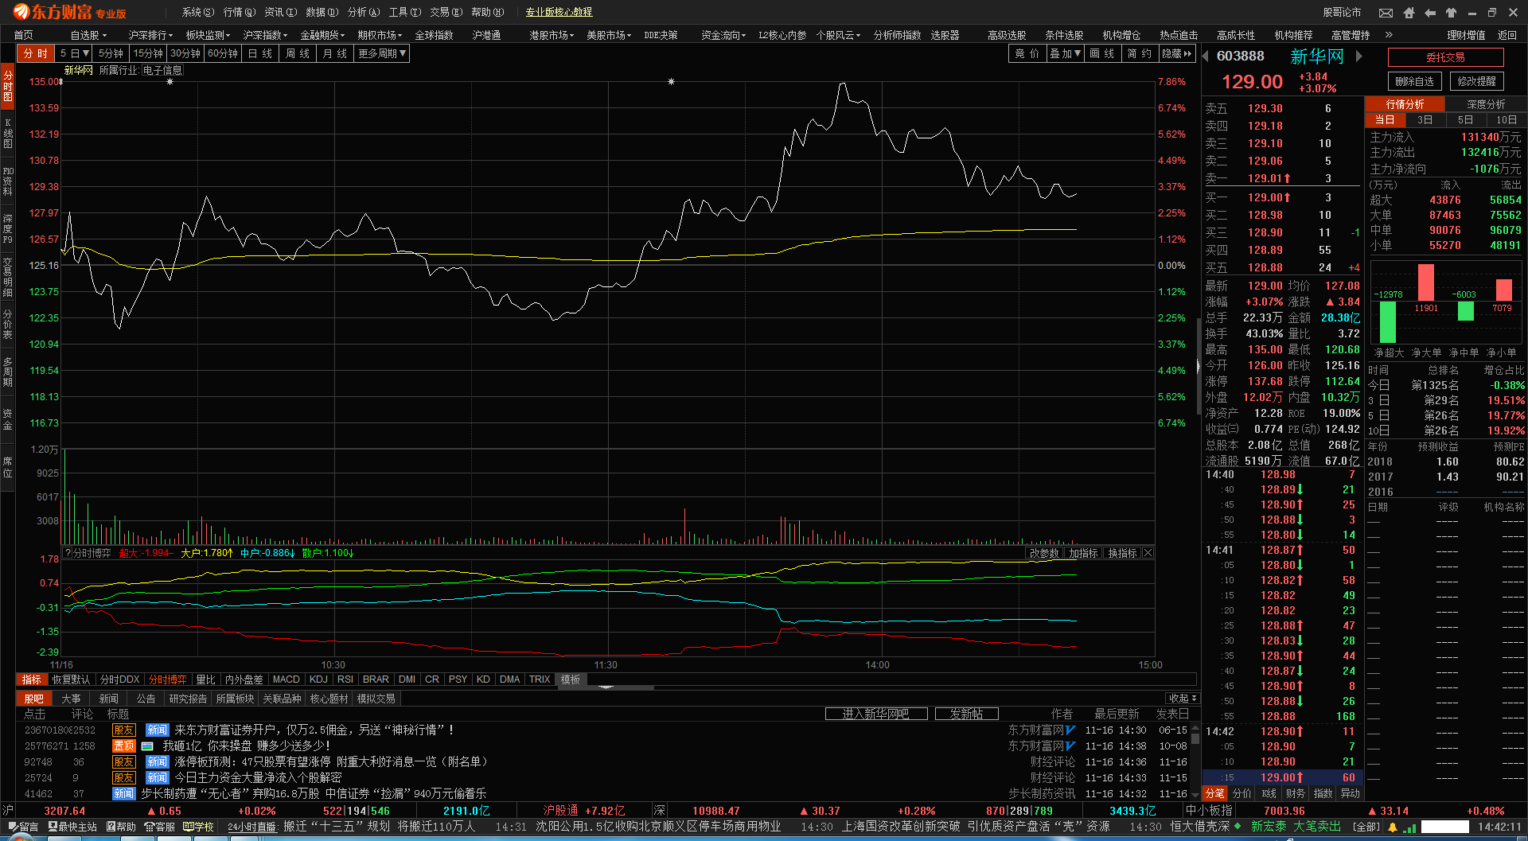Click the 委托交易 button
The height and width of the screenshot is (841, 1528).
coord(1445,57)
